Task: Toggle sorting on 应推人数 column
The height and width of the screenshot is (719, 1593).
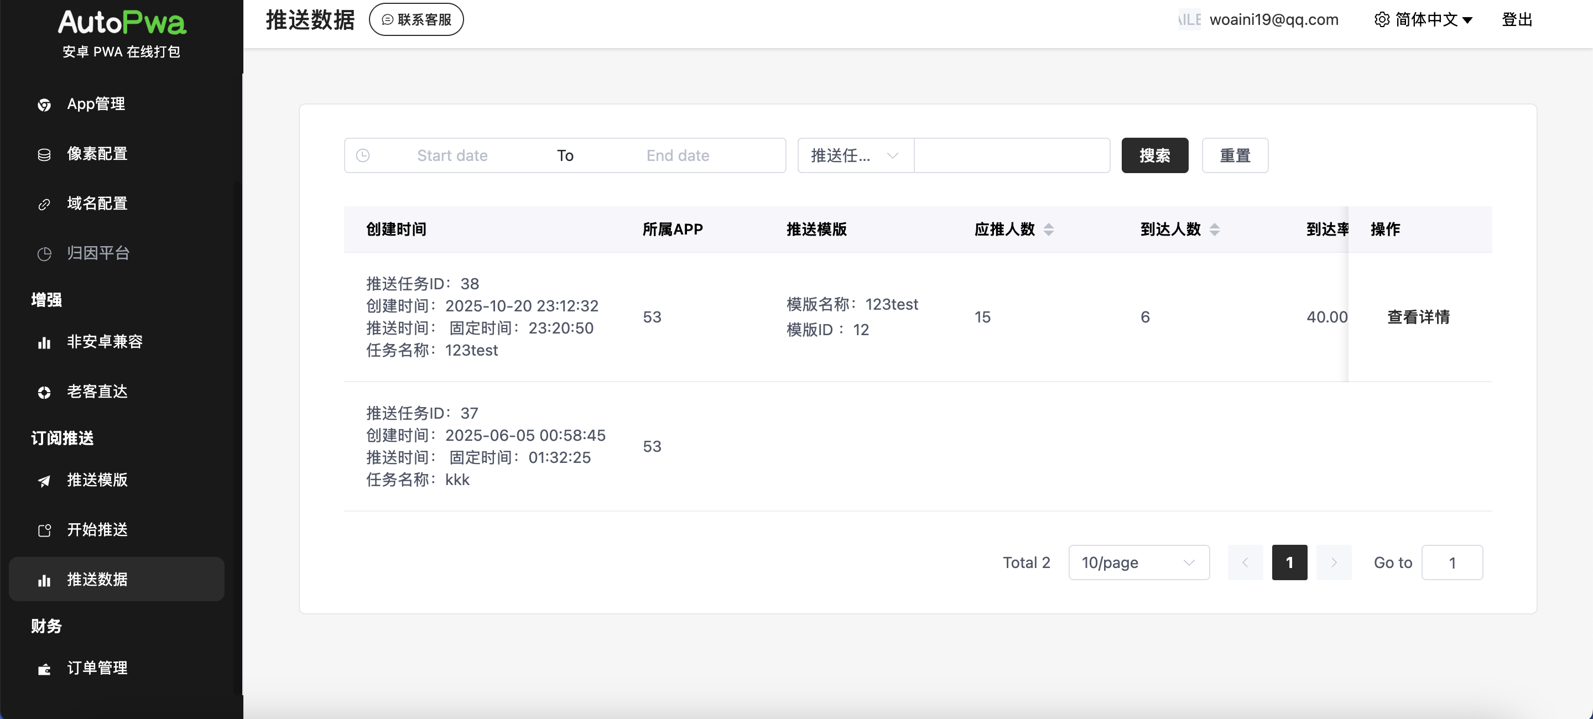Action: point(1049,230)
